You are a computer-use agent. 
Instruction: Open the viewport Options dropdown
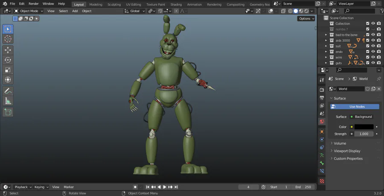click(x=306, y=19)
